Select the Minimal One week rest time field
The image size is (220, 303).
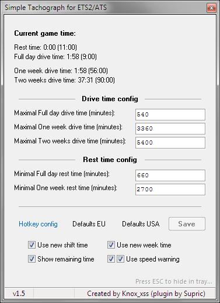(170, 190)
